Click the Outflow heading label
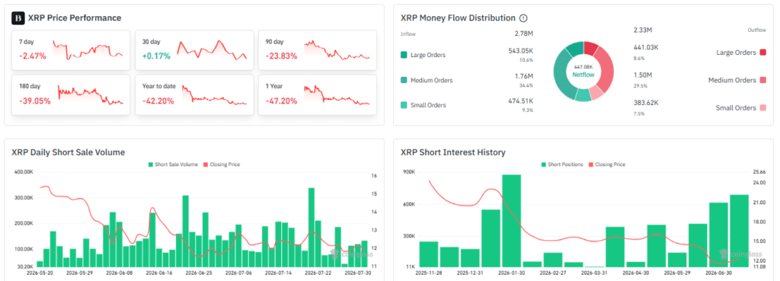The height and width of the screenshot is (281, 780). pyautogui.click(x=756, y=30)
